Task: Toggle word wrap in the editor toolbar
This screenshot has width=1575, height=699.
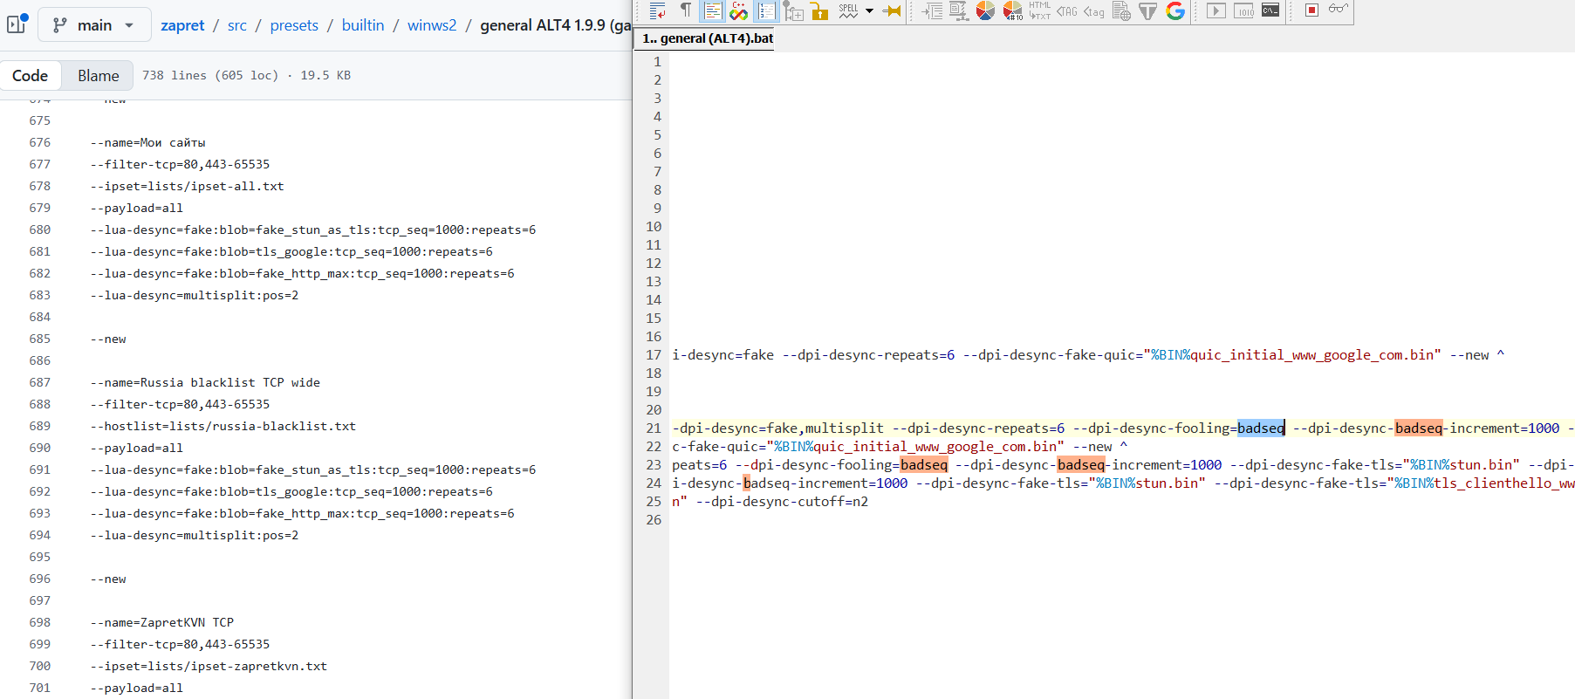Action: click(659, 10)
